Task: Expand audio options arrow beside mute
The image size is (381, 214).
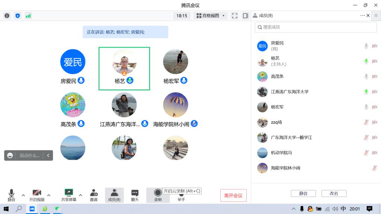Action: (x=23, y=195)
